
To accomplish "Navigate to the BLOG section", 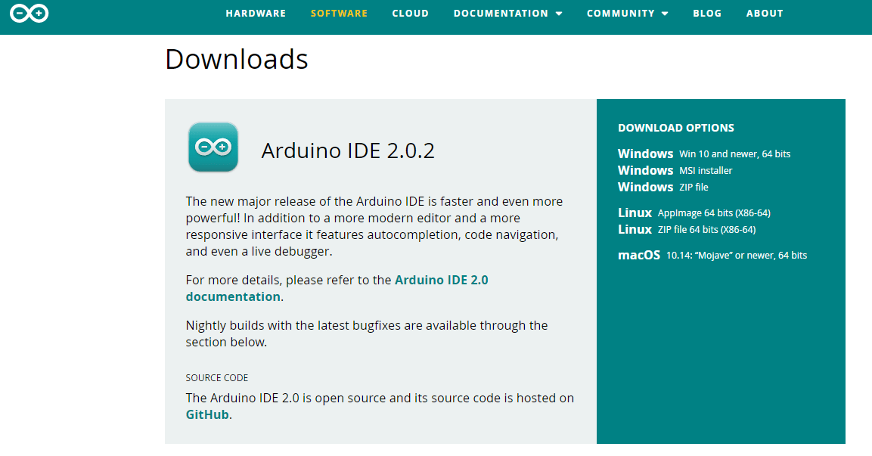I will [707, 13].
